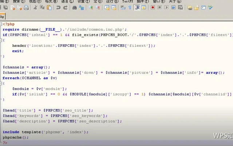The width and height of the screenshot is (233, 146).
Task: Click the 'exit;' statement
Action: tap(18, 51)
